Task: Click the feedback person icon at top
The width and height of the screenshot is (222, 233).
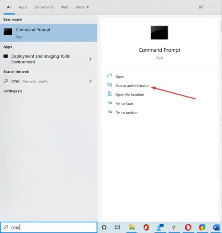Action: pos(201,7)
